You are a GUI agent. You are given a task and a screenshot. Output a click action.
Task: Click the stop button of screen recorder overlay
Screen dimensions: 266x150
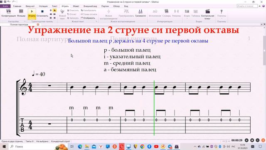tap(252, 140)
